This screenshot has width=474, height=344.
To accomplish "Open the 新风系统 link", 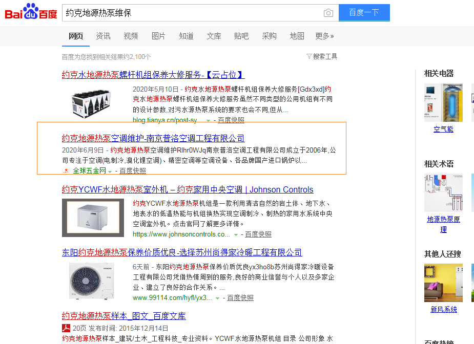I will tap(443, 309).
